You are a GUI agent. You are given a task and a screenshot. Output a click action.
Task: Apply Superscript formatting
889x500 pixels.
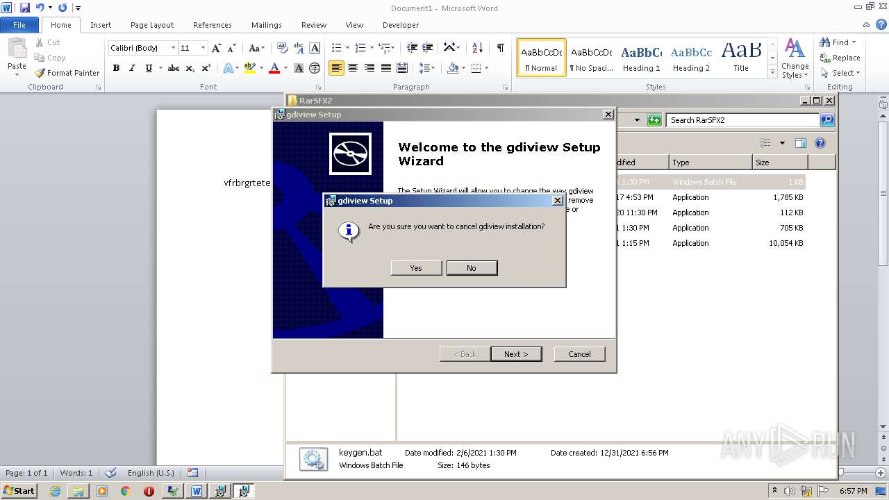tap(206, 68)
